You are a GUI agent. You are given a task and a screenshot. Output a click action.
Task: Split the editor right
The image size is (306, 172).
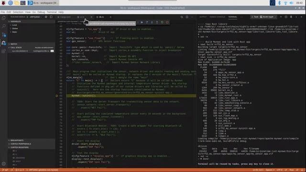187,17
